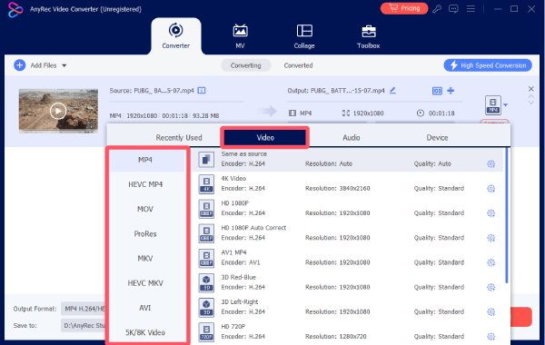Choose the Same as source preset icon
The image size is (545, 345).
coord(206,160)
